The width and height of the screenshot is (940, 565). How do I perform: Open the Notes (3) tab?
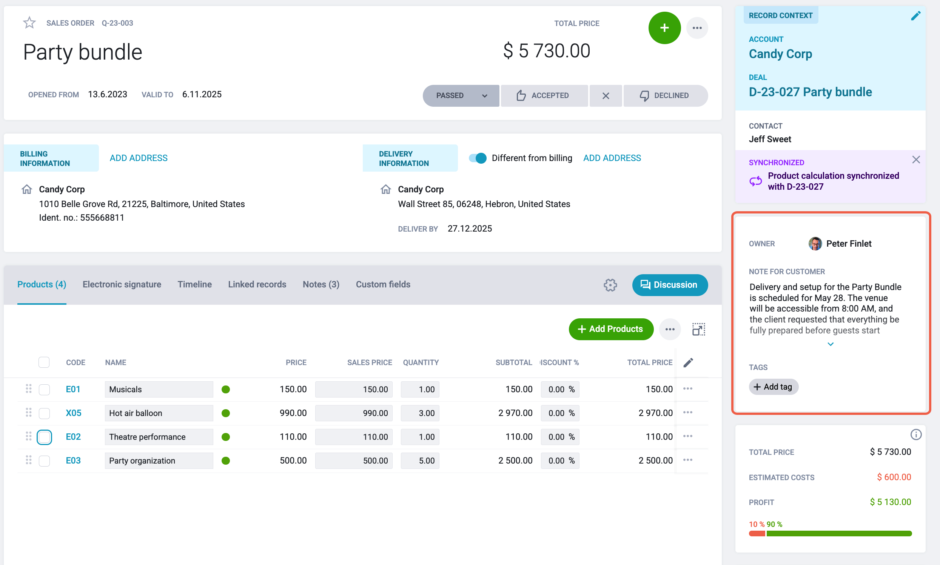(x=321, y=284)
